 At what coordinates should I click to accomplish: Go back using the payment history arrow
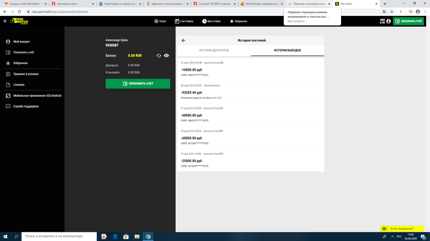184,40
